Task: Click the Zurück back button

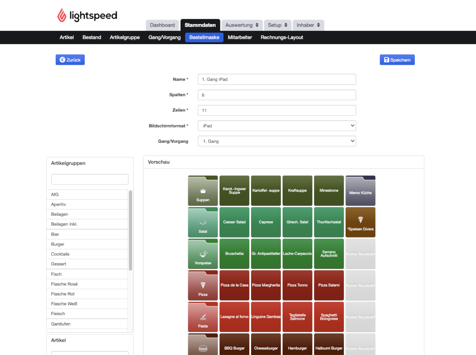Action: click(70, 60)
